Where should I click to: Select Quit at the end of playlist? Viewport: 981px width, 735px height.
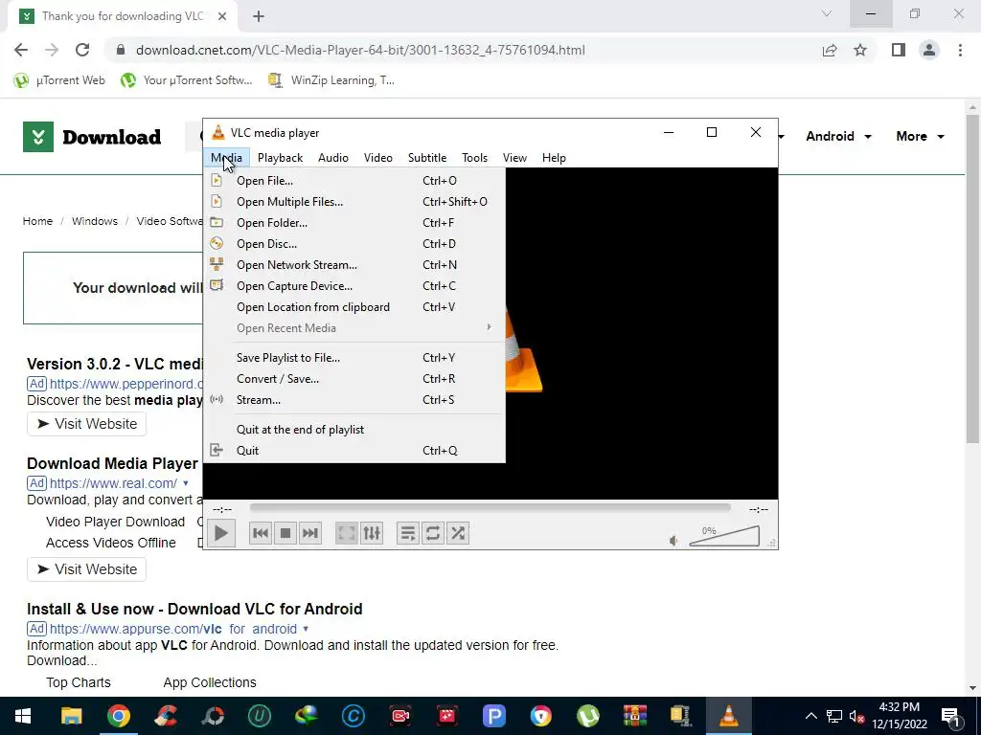pos(354,430)
